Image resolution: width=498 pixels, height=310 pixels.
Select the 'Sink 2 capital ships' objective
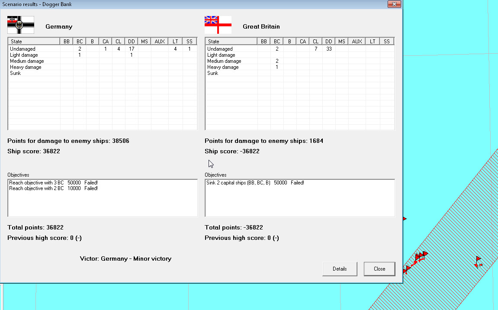tap(255, 183)
